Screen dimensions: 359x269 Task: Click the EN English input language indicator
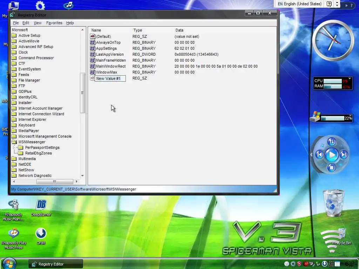pyautogui.click(x=299, y=4)
